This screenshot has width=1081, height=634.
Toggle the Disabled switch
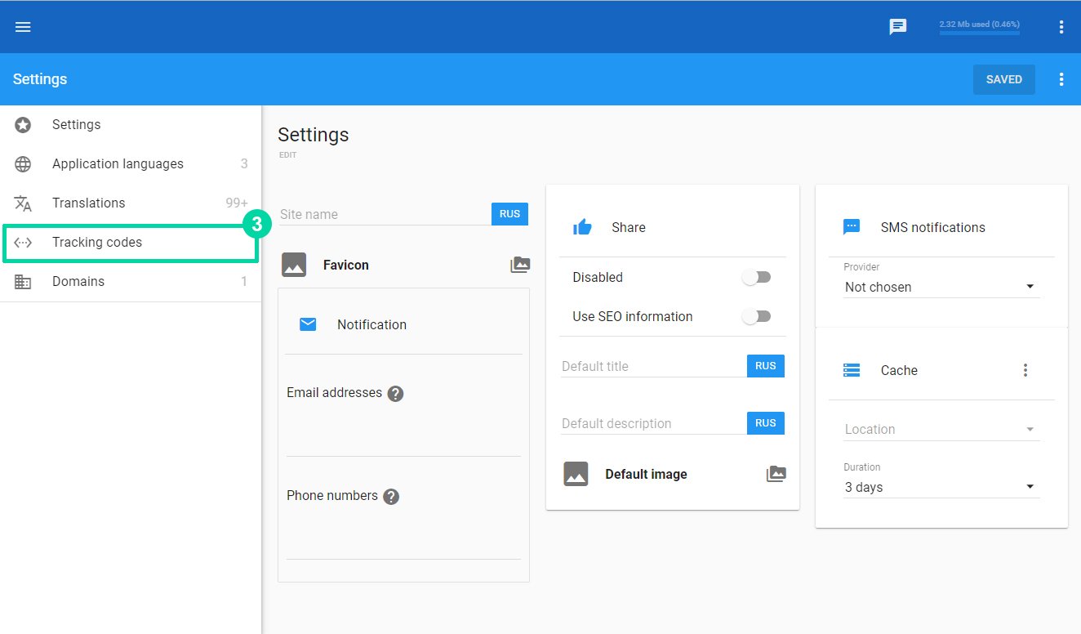click(x=756, y=278)
